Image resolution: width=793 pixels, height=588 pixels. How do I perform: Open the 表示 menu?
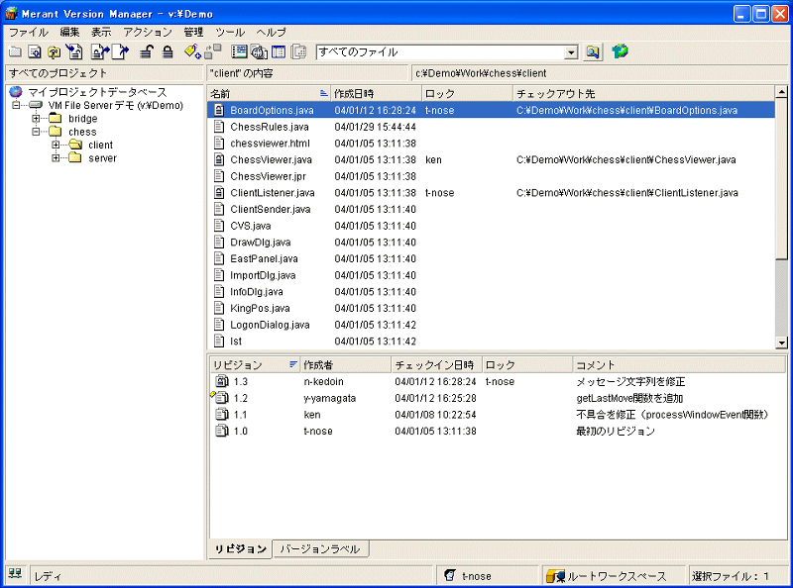pos(101,33)
